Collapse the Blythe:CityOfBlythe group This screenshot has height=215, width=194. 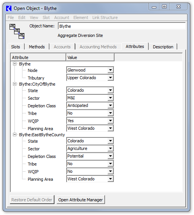tap(14, 84)
